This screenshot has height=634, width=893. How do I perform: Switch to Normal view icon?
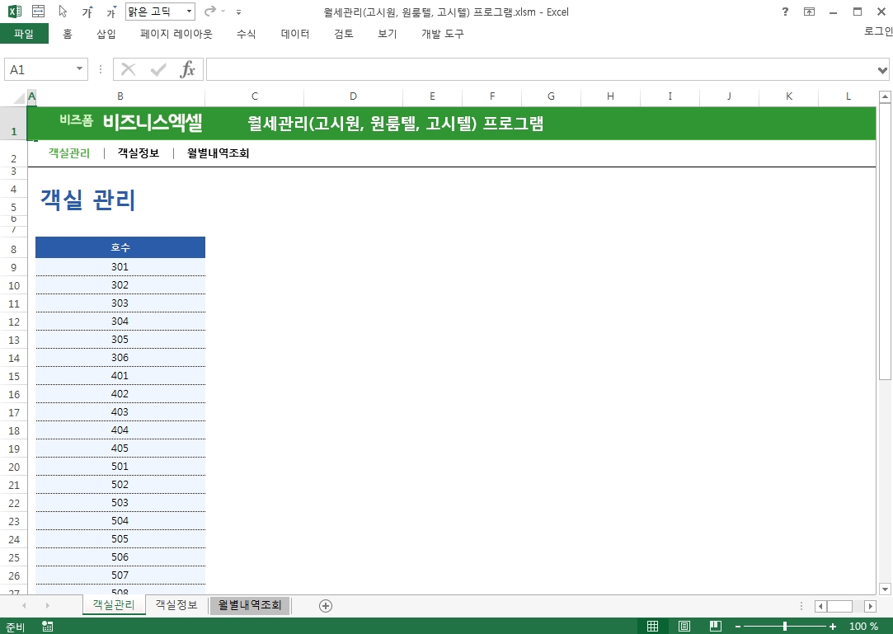point(653,626)
